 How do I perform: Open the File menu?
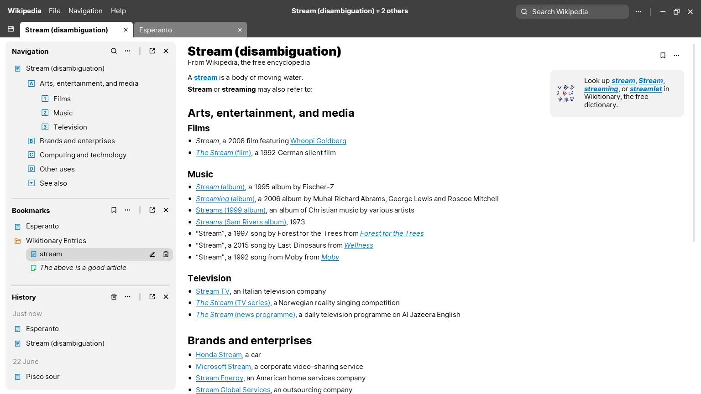54,10
